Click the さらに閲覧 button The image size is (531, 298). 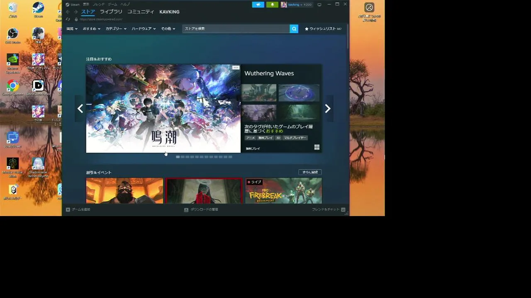click(310, 172)
